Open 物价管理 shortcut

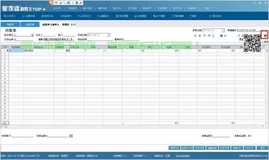122,16
